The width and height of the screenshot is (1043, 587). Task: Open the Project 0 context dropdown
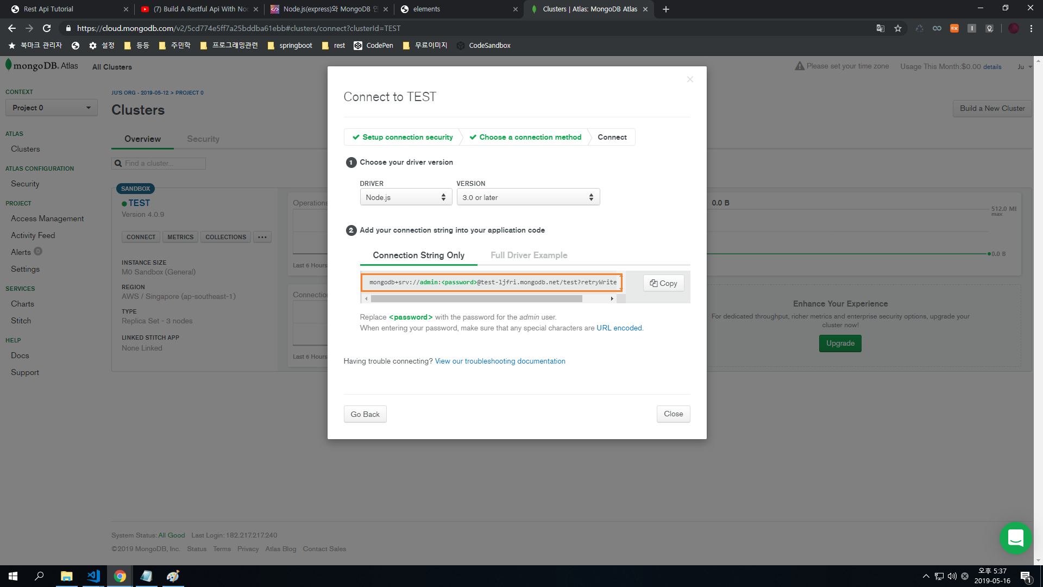[52, 108]
